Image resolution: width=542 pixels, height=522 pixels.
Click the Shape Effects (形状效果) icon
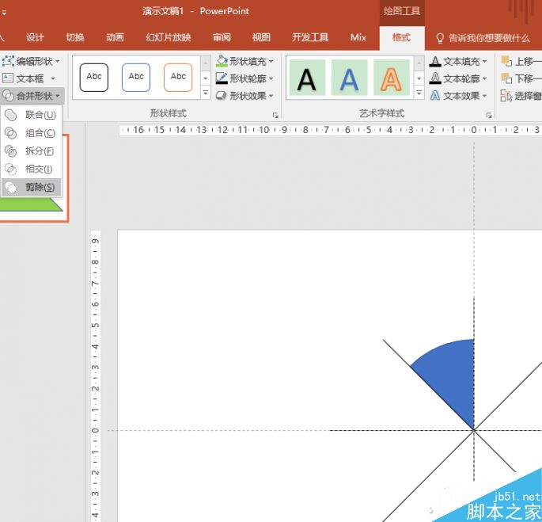pos(222,96)
